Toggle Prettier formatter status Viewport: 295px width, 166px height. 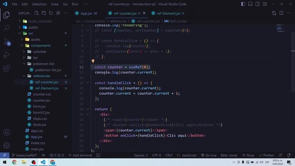pos(266,155)
